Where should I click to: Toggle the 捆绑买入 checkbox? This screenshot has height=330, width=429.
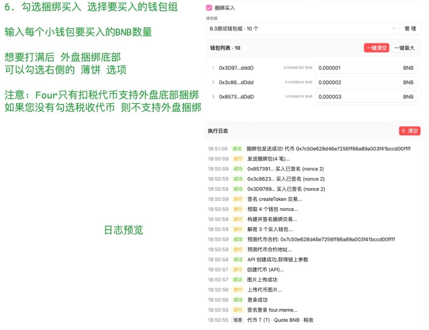[209, 8]
